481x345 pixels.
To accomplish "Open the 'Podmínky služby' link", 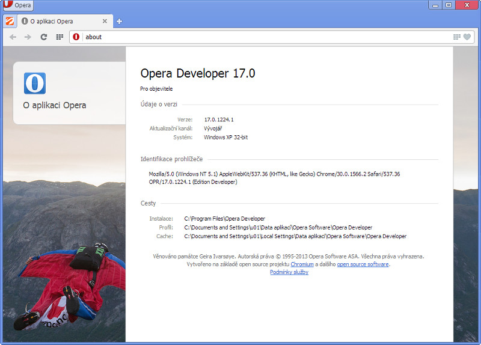I will coord(289,272).
